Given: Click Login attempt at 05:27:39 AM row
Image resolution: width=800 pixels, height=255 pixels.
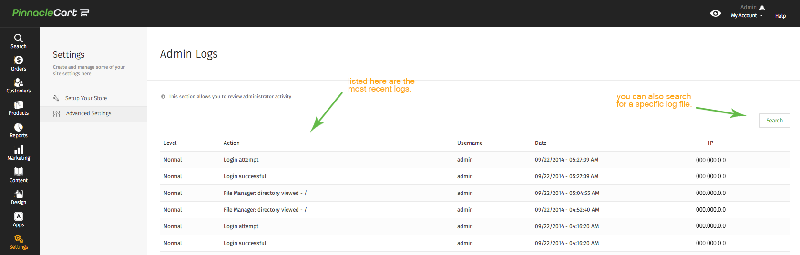Looking at the screenshot, I should click(x=475, y=160).
